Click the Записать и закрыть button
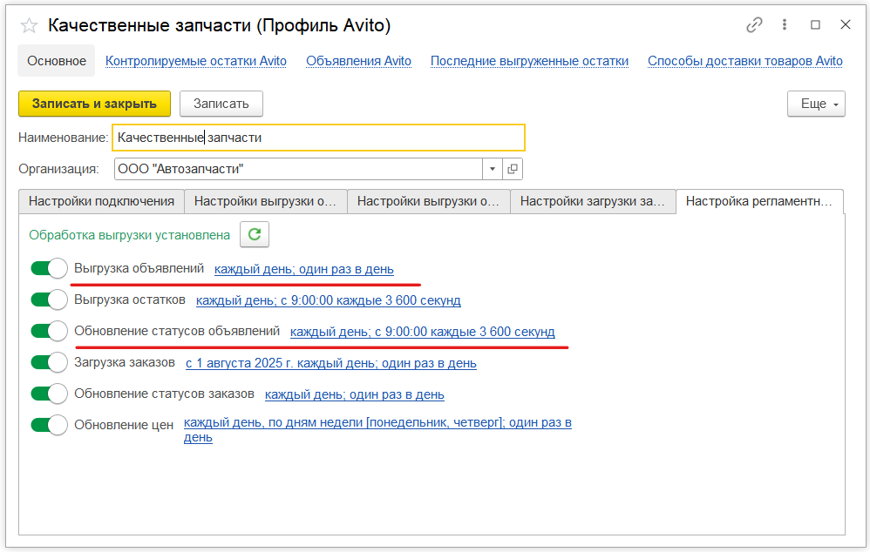This screenshot has width=870, height=552. point(94,104)
